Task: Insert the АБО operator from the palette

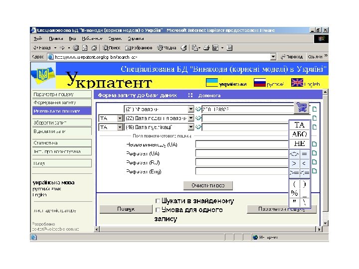Action: (300, 134)
